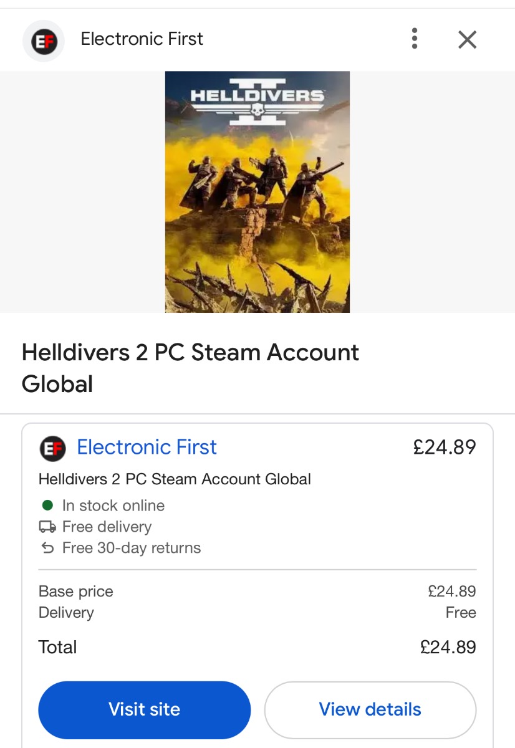Click the Electronic First header title text
Screen dimensions: 515x748
click(x=142, y=39)
